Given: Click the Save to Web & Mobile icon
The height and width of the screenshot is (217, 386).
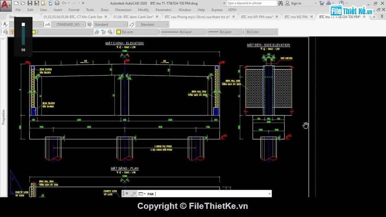Looking at the screenshot, I should (50, 3).
